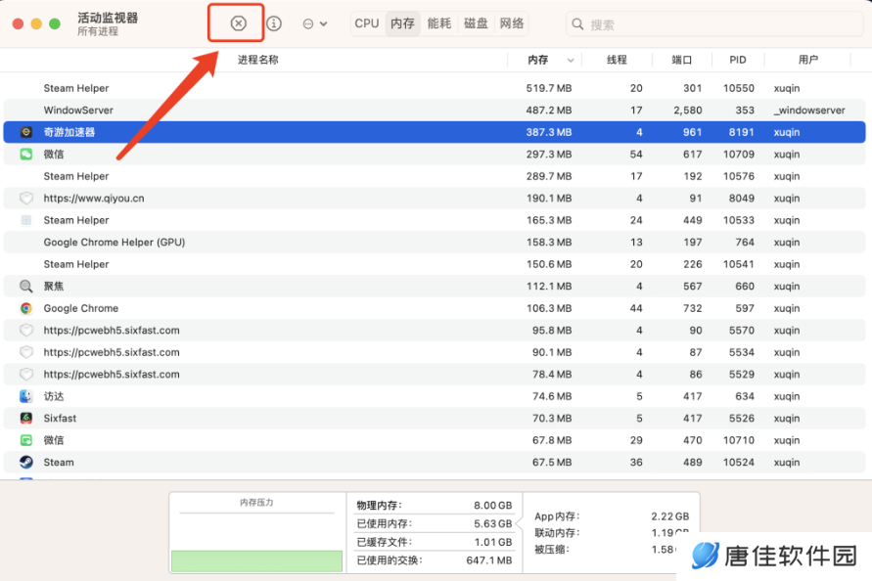The height and width of the screenshot is (581, 872).
Task: Select Steam Helper process with PID 10541
Action: [76, 264]
